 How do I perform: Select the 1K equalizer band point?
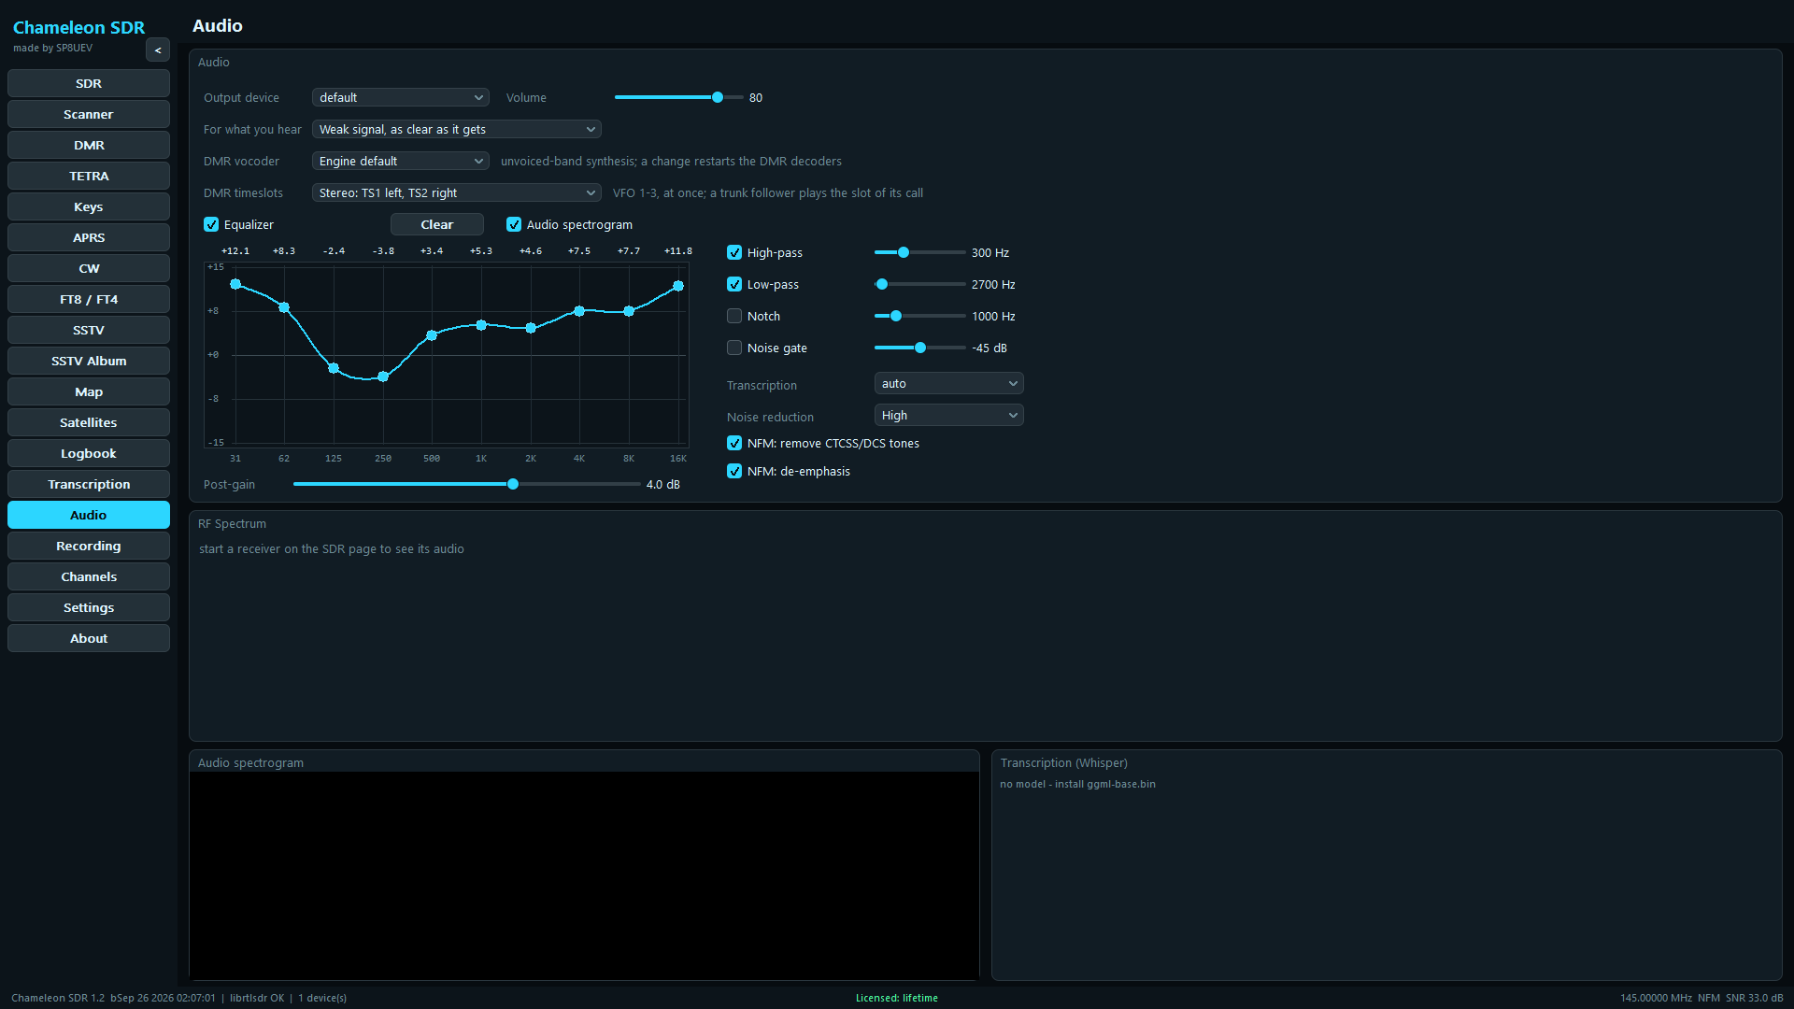[x=481, y=325]
